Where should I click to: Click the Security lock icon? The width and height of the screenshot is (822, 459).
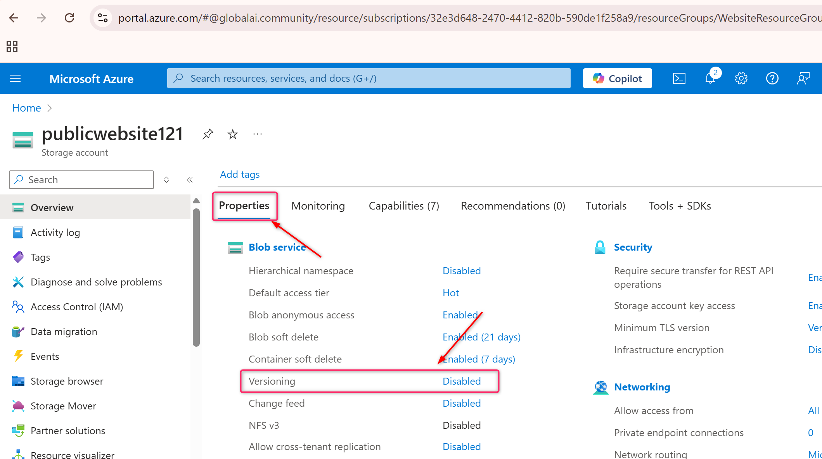pos(600,247)
